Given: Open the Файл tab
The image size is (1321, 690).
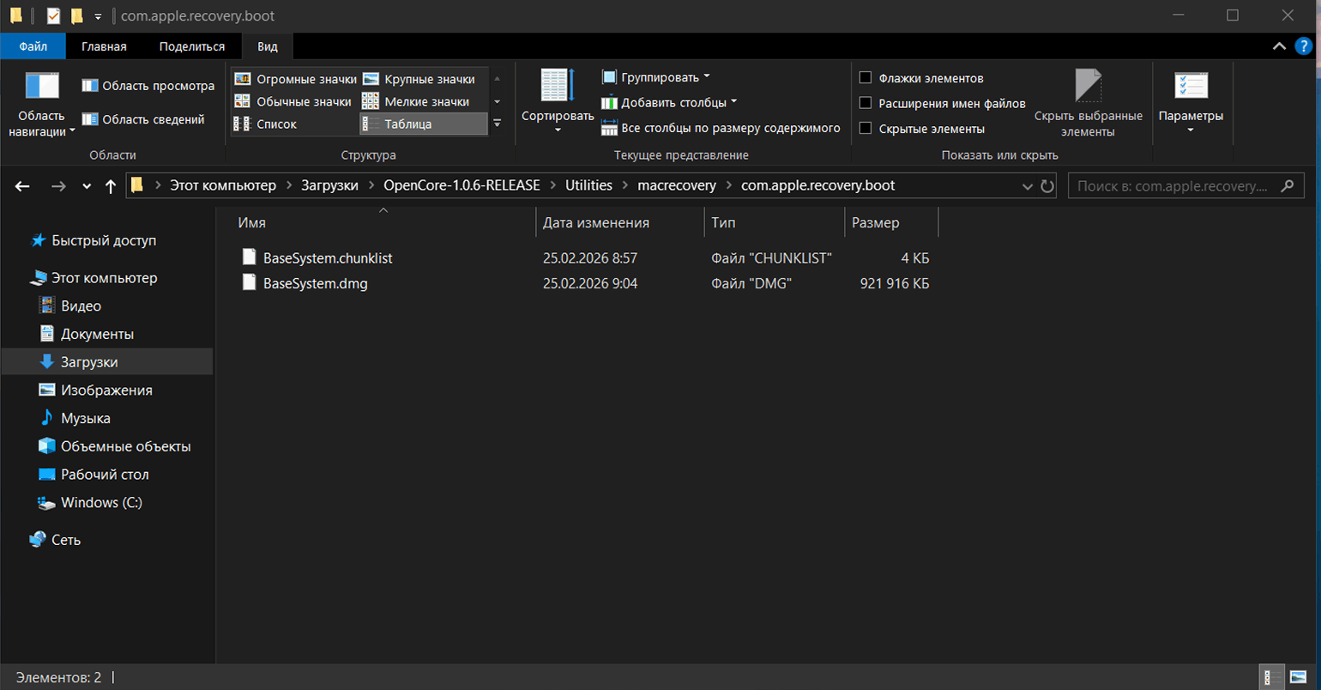Looking at the screenshot, I should pyautogui.click(x=33, y=46).
